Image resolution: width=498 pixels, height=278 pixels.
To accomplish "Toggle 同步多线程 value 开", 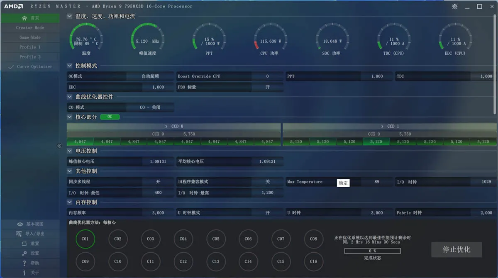I will pos(158,182).
